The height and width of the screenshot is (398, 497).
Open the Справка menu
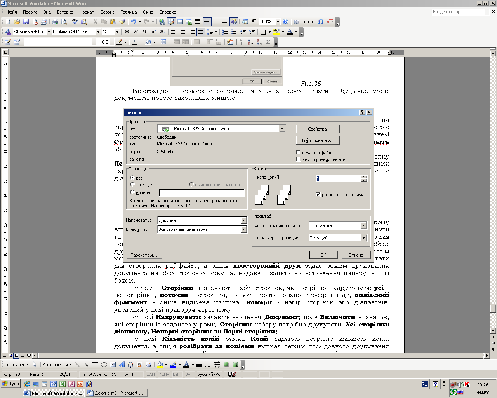(167, 12)
